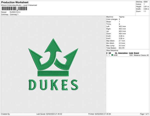Viewport: 150px width, 116px height.
Task: Click the 'Production Worksheet' title
Action: (x=15, y=2)
